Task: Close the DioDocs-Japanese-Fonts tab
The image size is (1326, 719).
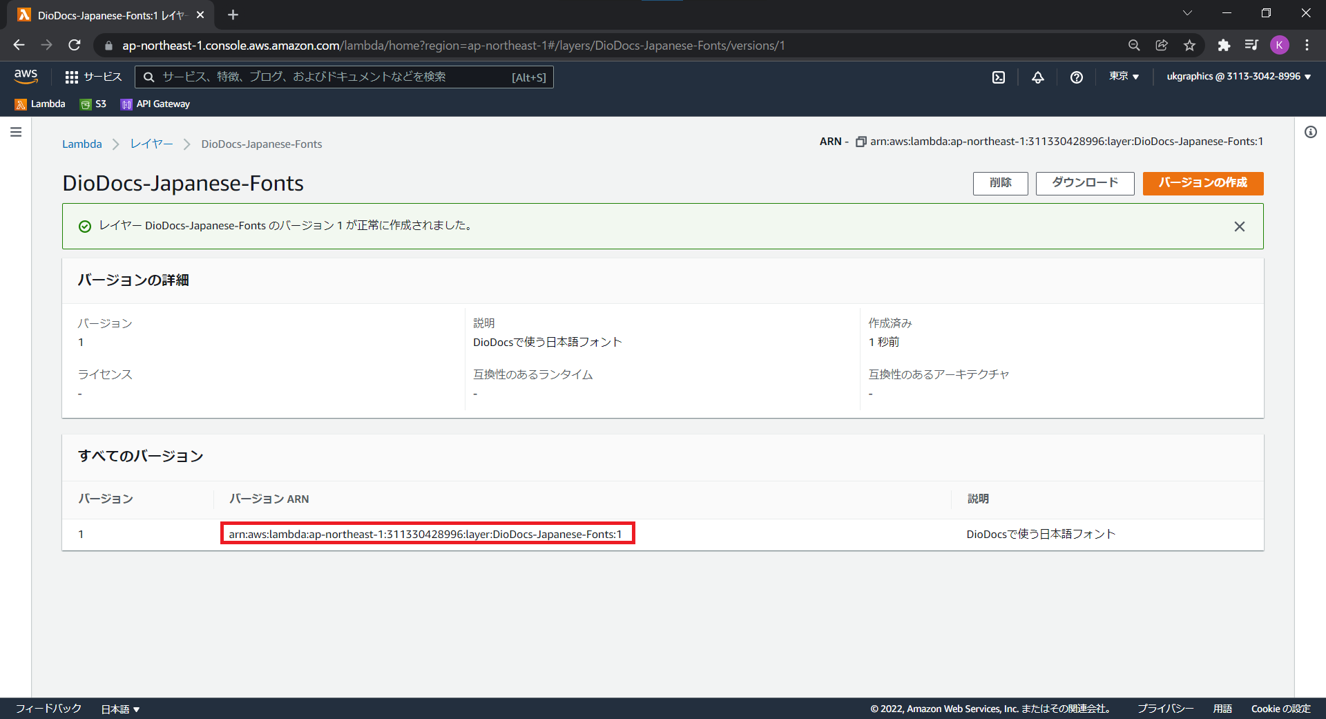Action: pyautogui.click(x=200, y=15)
